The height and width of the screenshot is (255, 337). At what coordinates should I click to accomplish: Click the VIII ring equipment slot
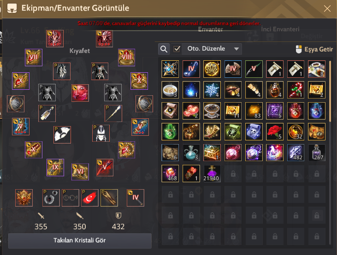tap(126, 58)
